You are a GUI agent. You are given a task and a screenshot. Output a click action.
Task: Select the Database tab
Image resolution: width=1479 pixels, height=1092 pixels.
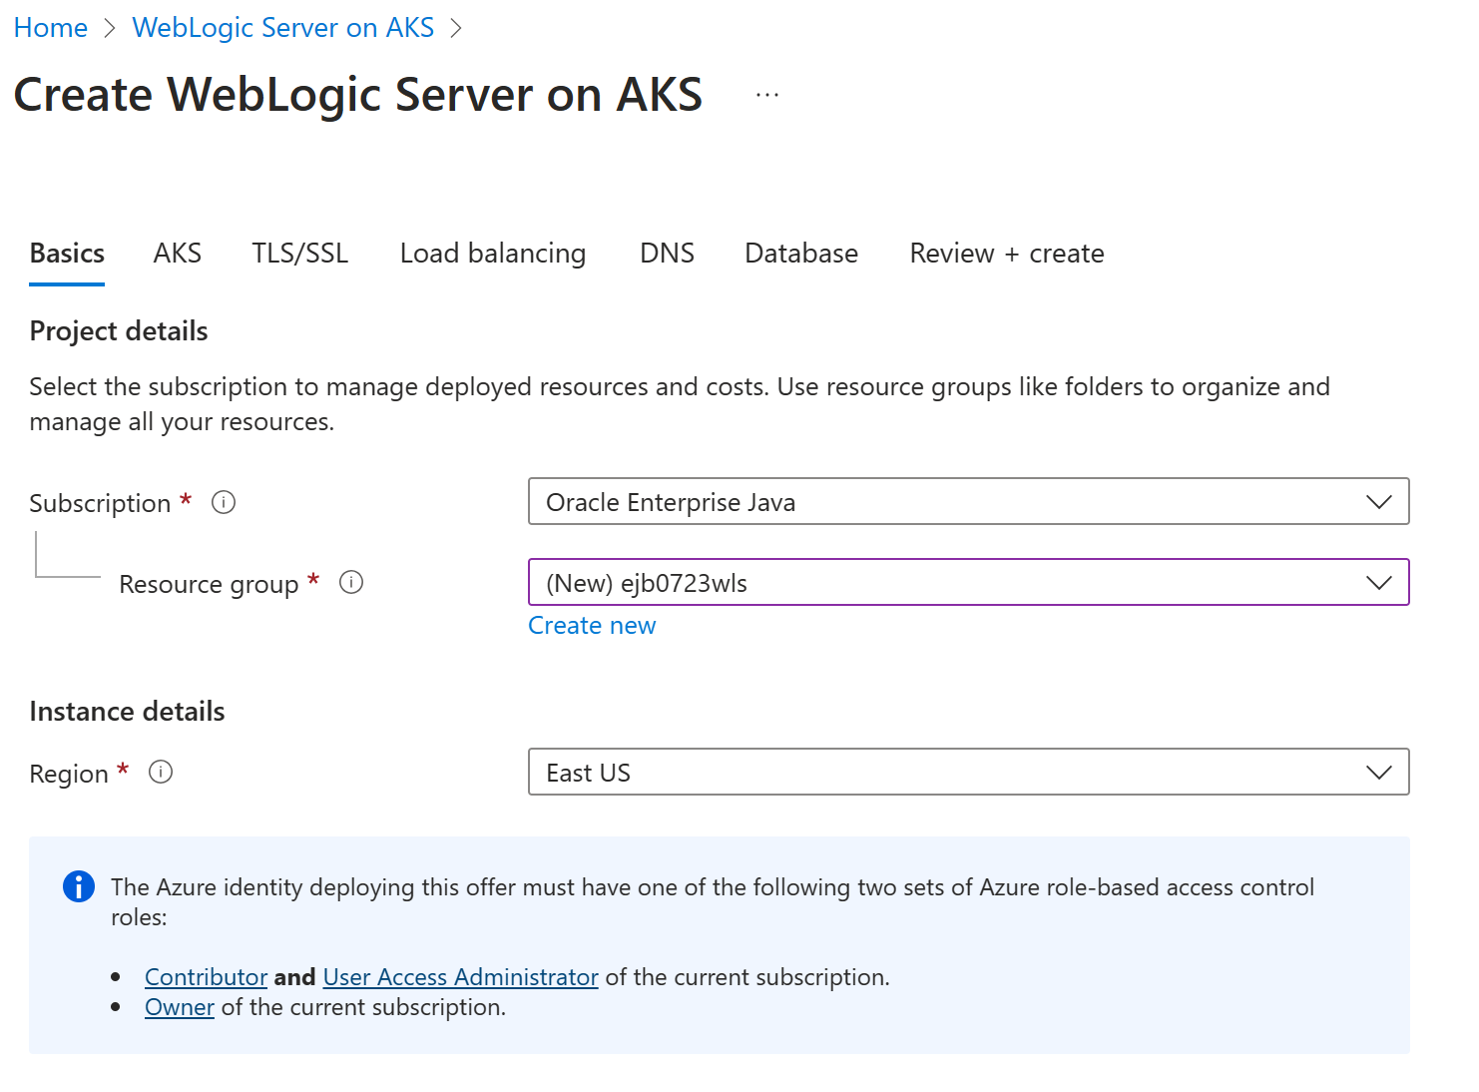801,254
